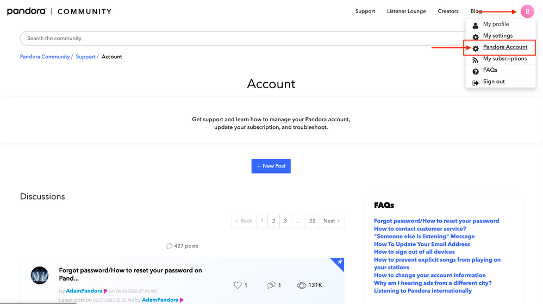Image resolution: width=543 pixels, height=304 pixels.
Task: Click the pagination ellipsis
Action: [x=298, y=221]
